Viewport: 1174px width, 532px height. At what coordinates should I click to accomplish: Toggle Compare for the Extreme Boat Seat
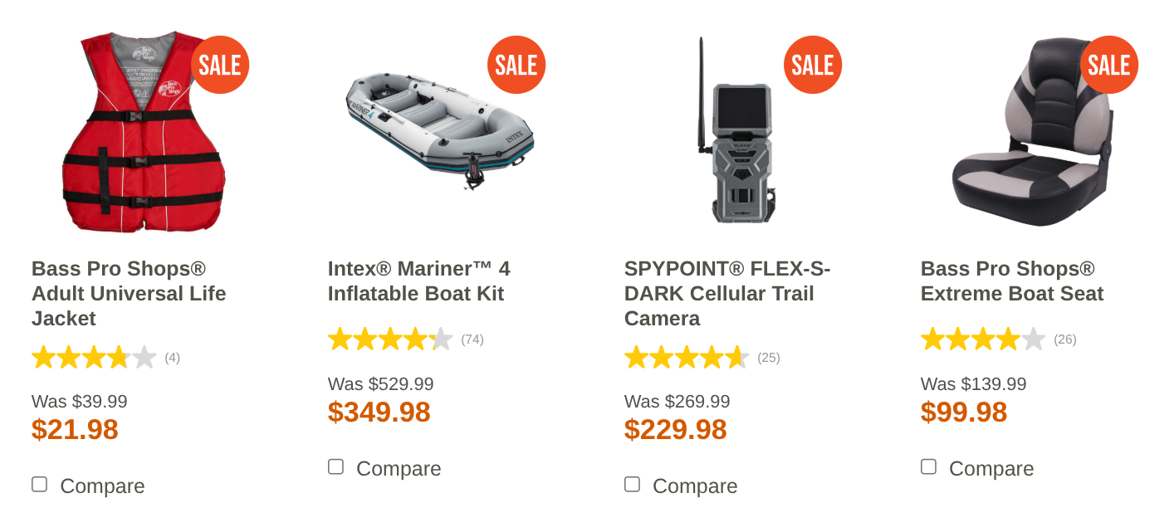point(927,466)
